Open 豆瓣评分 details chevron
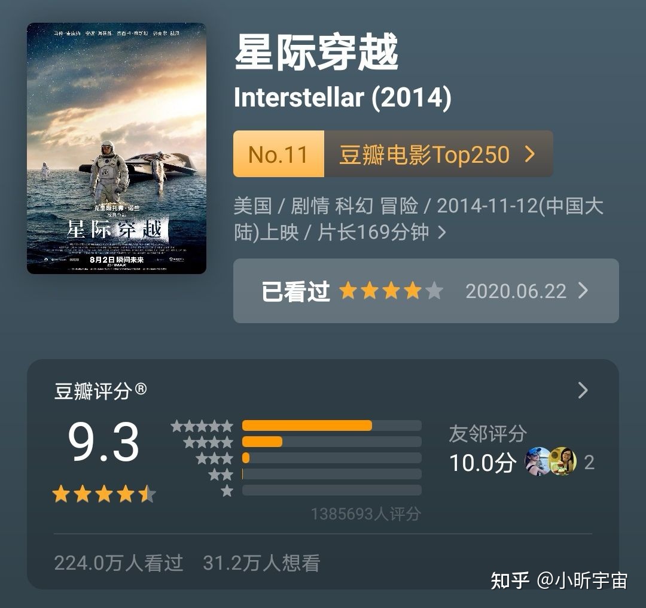 (583, 390)
